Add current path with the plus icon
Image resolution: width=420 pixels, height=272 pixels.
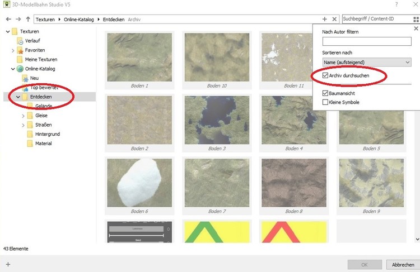(325, 19)
